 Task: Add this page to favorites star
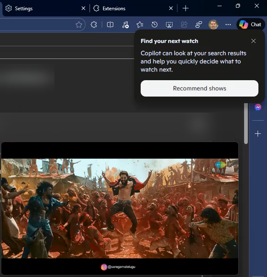click(x=79, y=25)
